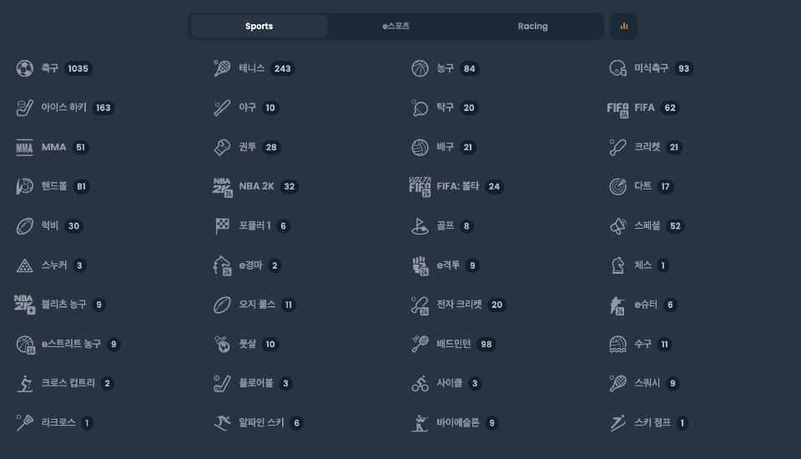Click the ice hockey icon for 아이스 하키
This screenshot has height=459, width=801.
[x=24, y=108]
